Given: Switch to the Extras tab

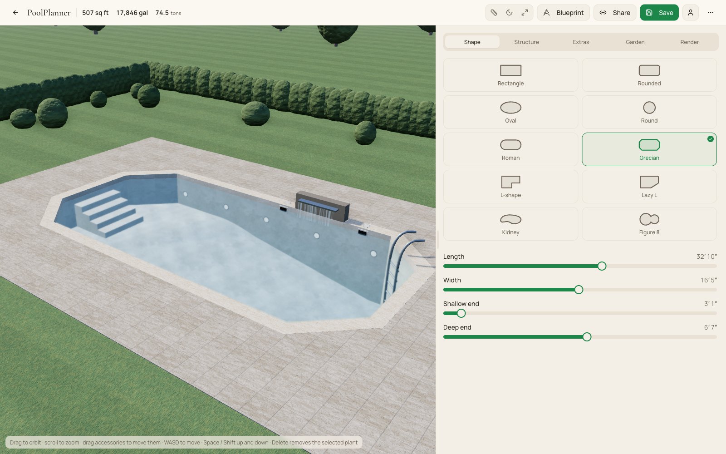Looking at the screenshot, I should (581, 42).
